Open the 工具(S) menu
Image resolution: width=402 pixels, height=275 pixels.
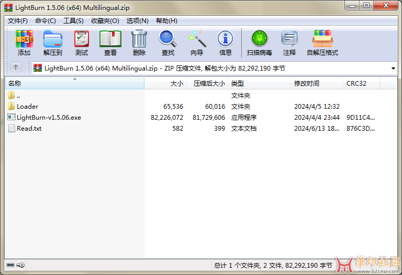click(x=73, y=21)
